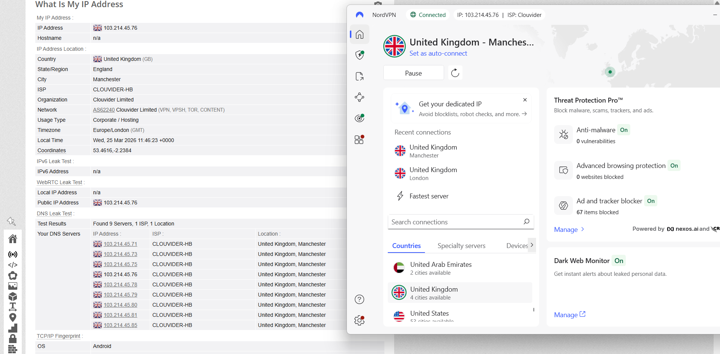This screenshot has height=354, width=720.
Task: Open the NordVPN Home panel
Action: click(359, 34)
